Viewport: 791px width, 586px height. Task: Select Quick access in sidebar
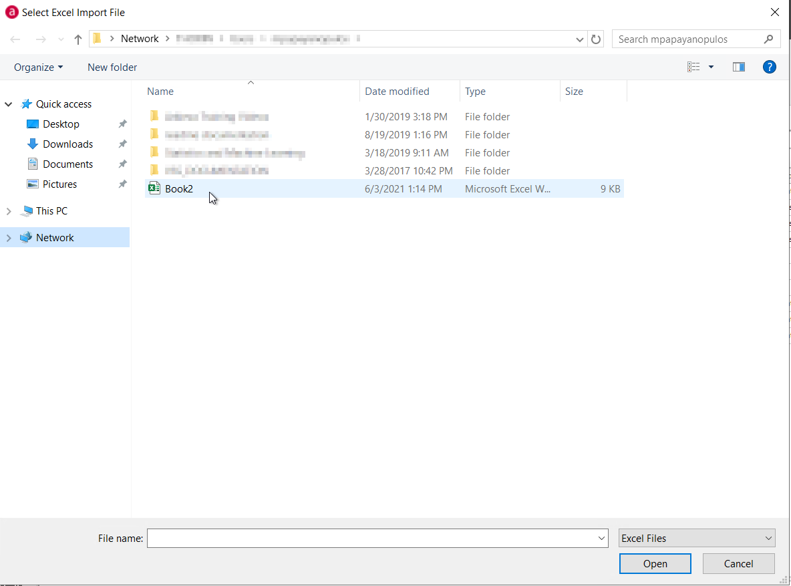coord(63,104)
